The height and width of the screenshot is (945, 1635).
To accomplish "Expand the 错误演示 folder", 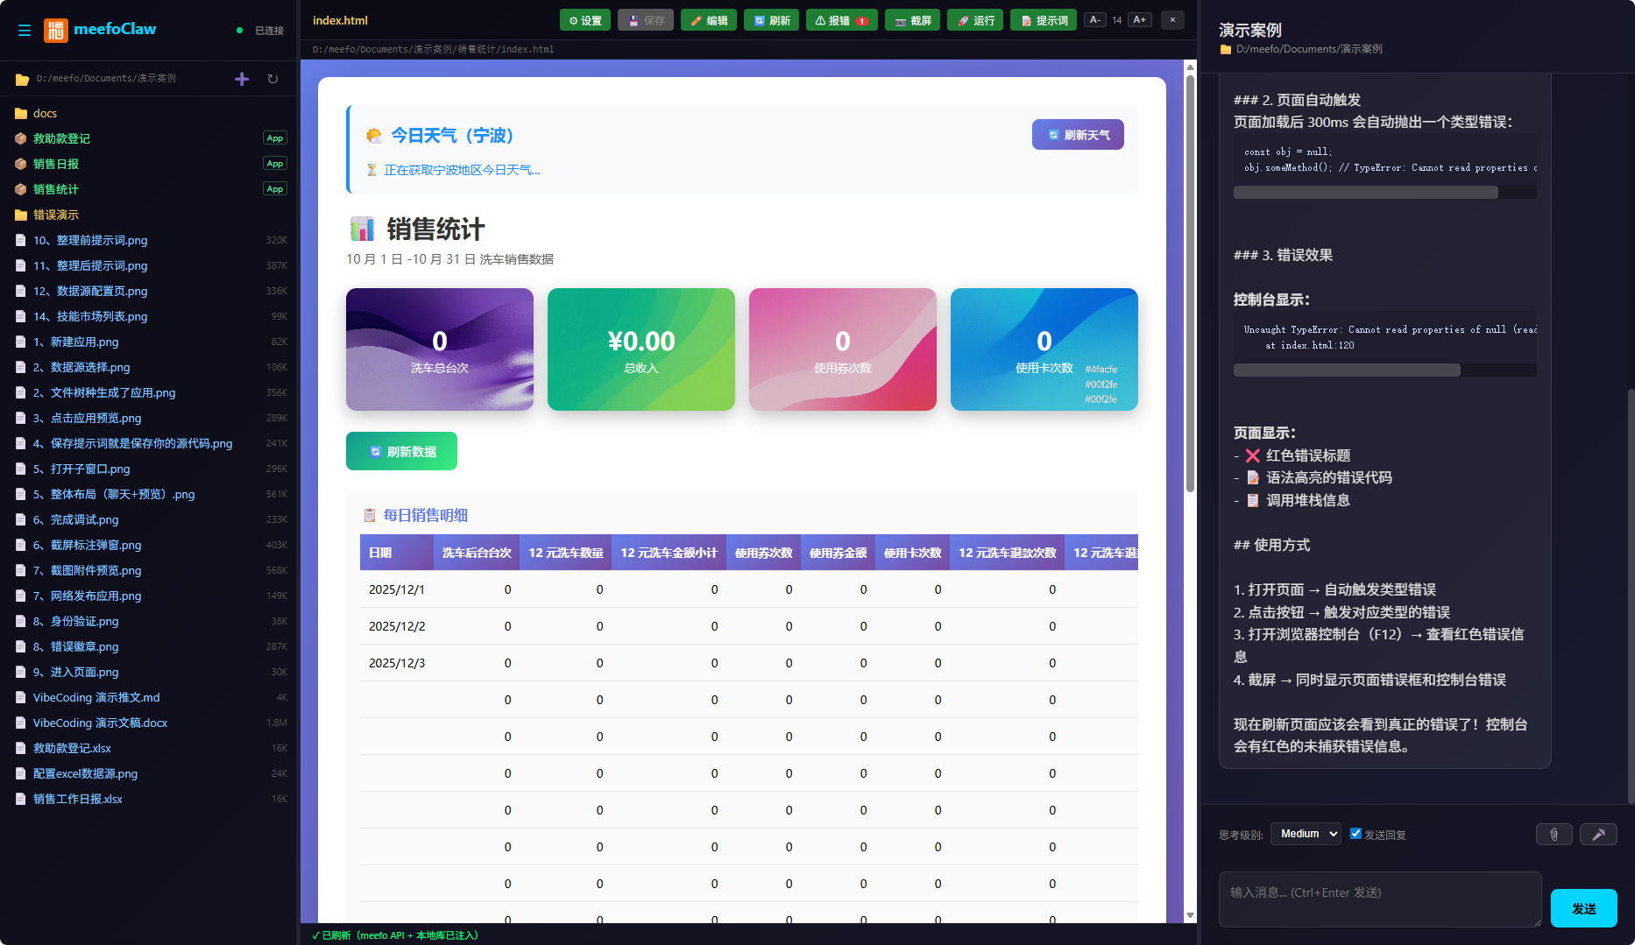I will [54, 215].
